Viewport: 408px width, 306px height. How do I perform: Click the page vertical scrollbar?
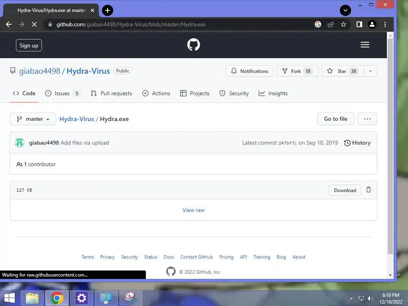point(390,147)
